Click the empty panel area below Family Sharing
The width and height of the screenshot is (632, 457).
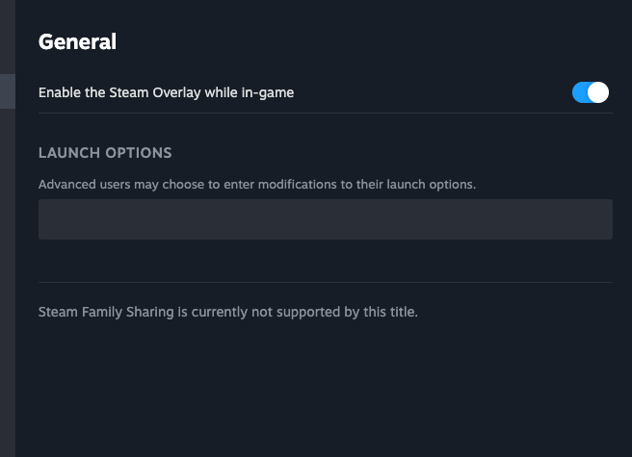(x=325, y=394)
